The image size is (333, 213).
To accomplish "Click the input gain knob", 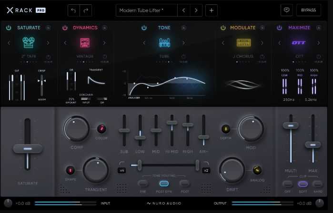I will 8,203.
